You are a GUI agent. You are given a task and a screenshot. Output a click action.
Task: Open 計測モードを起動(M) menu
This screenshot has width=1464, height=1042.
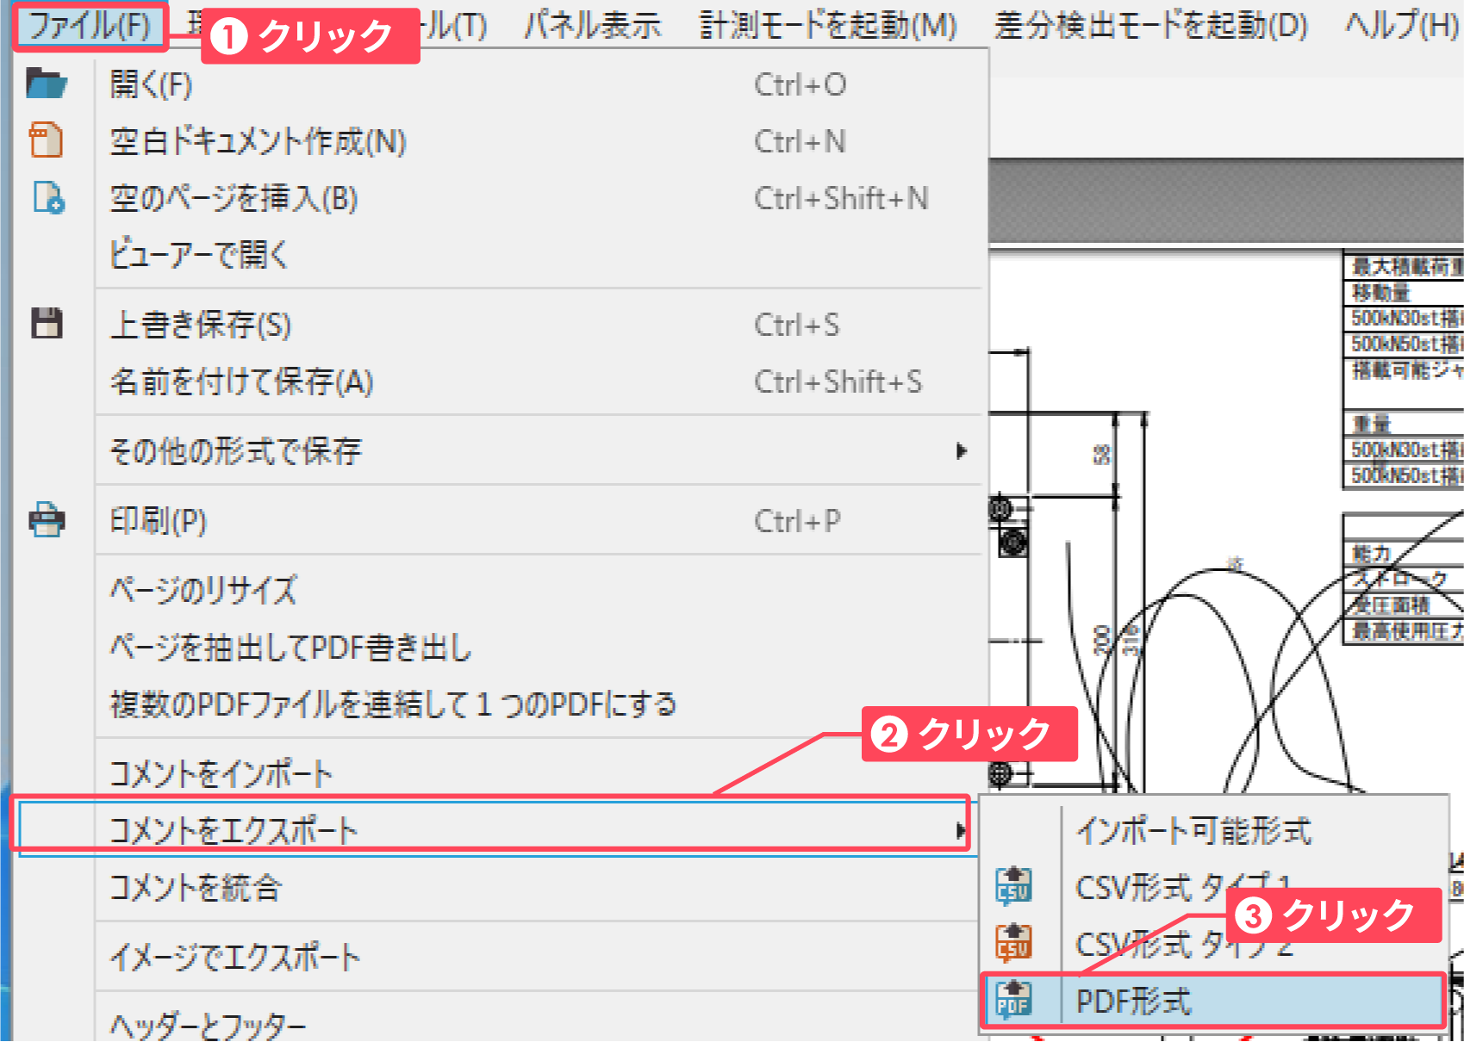(x=828, y=25)
